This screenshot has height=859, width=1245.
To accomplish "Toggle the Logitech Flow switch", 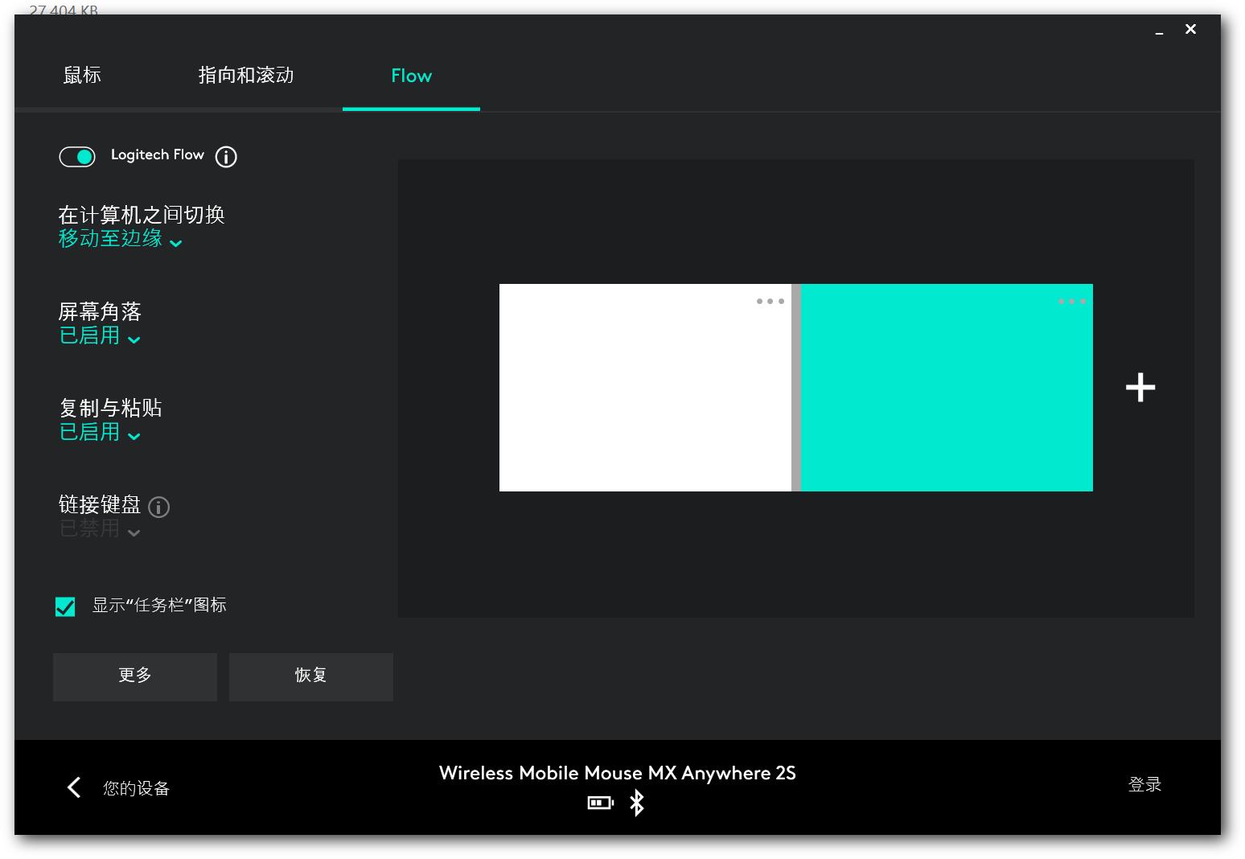I will [77, 156].
